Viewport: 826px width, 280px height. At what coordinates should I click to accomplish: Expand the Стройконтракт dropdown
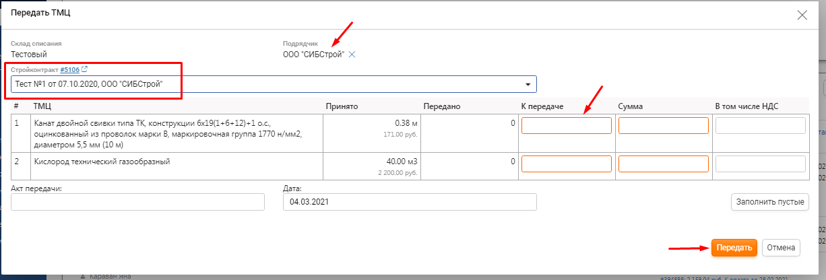click(x=527, y=84)
